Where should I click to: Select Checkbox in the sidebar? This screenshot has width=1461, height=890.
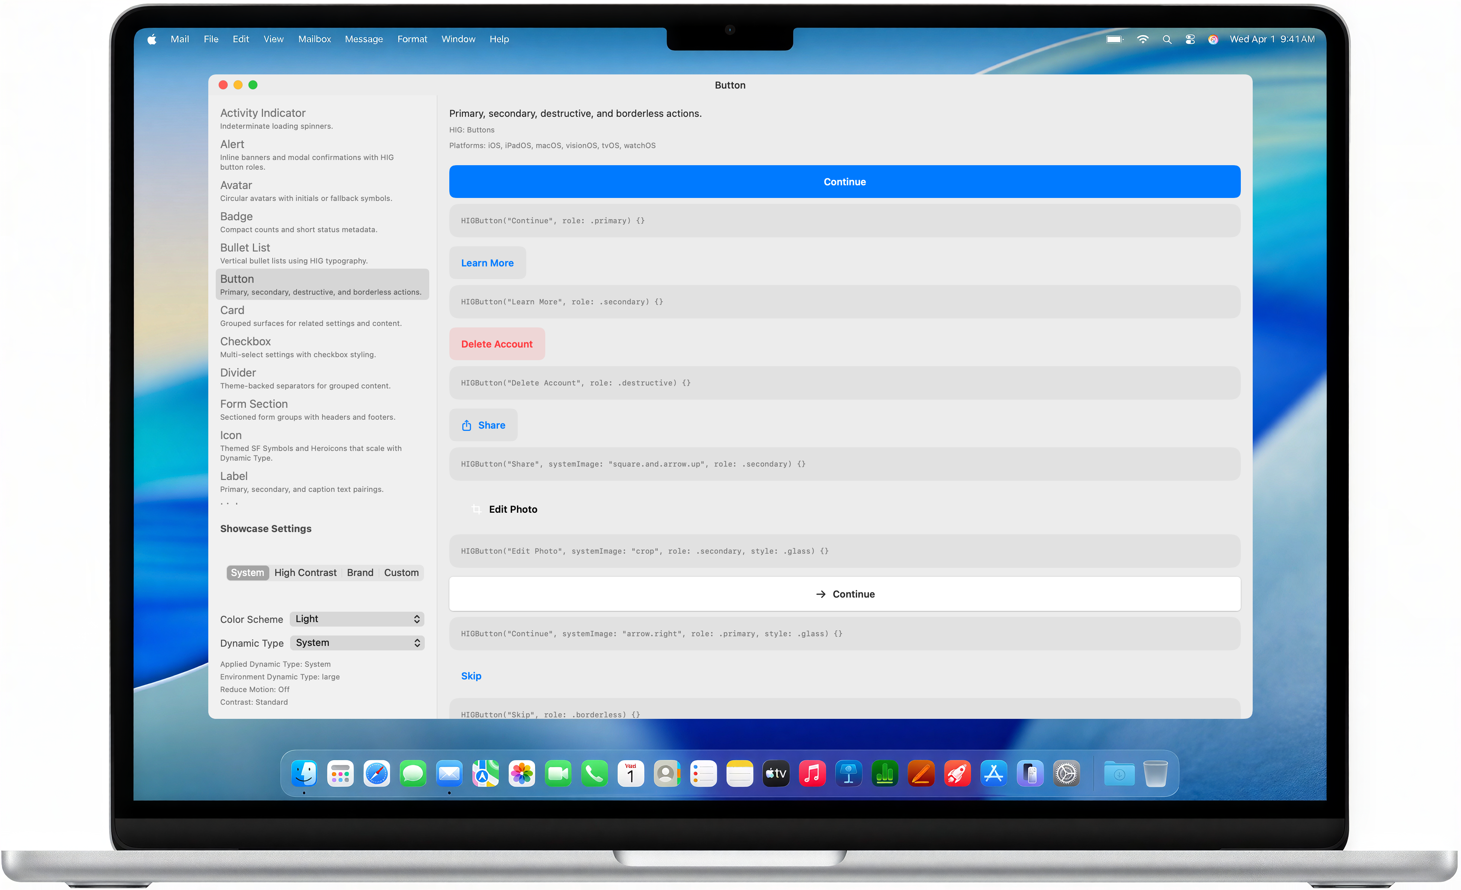tap(322, 347)
